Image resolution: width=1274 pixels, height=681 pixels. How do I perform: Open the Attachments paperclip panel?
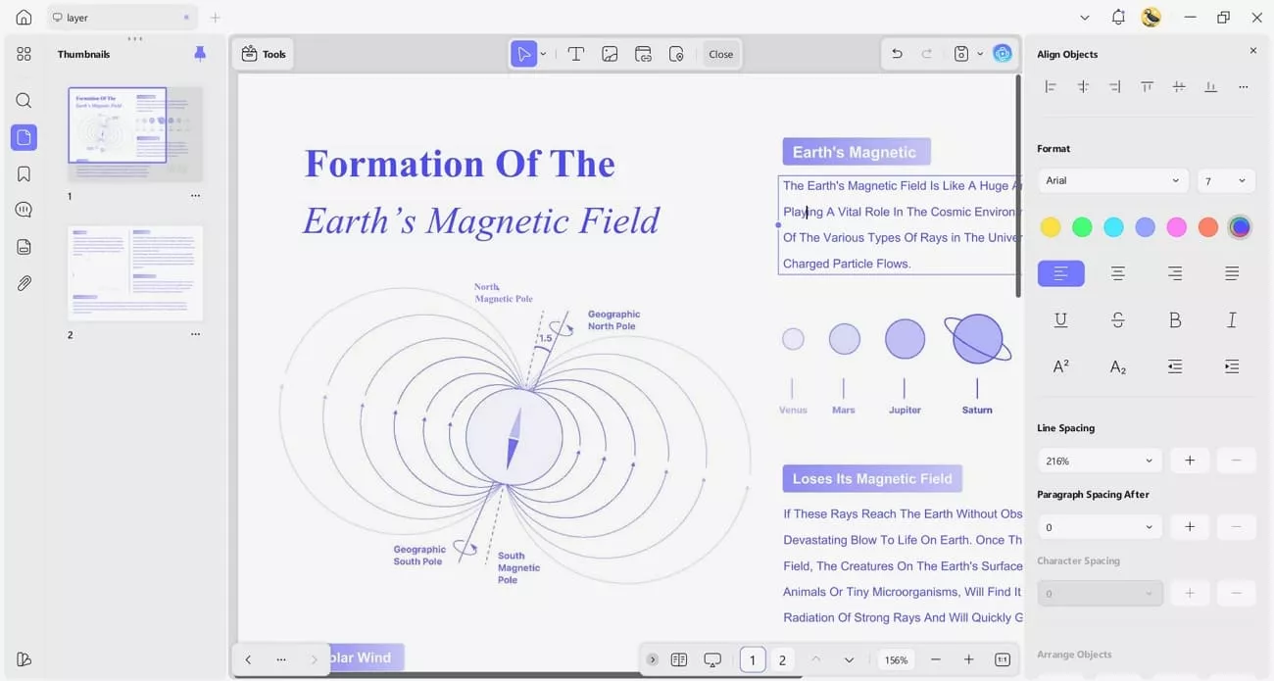point(24,283)
